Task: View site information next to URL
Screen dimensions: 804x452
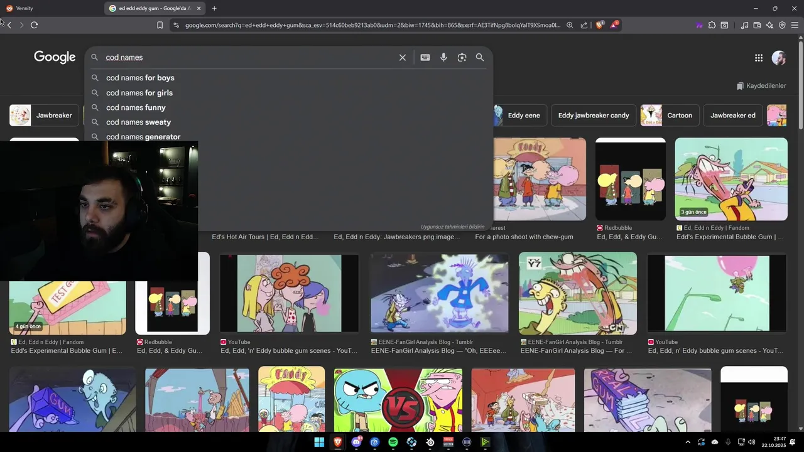Action: (176, 25)
